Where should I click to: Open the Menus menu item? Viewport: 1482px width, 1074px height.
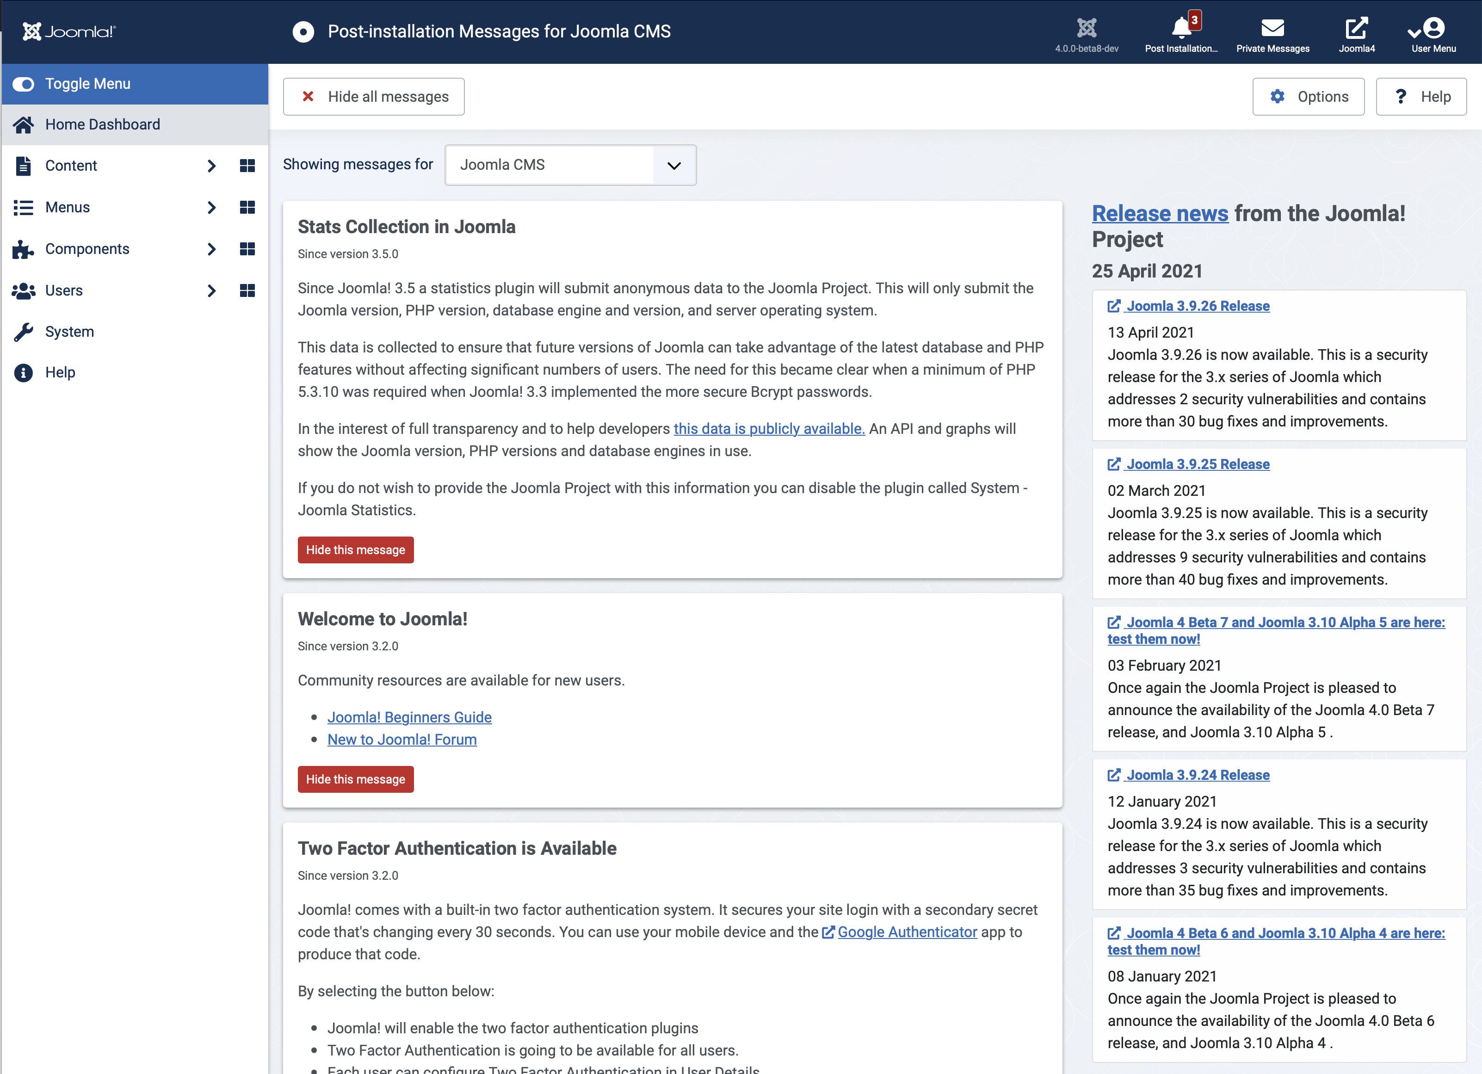click(x=68, y=208)
